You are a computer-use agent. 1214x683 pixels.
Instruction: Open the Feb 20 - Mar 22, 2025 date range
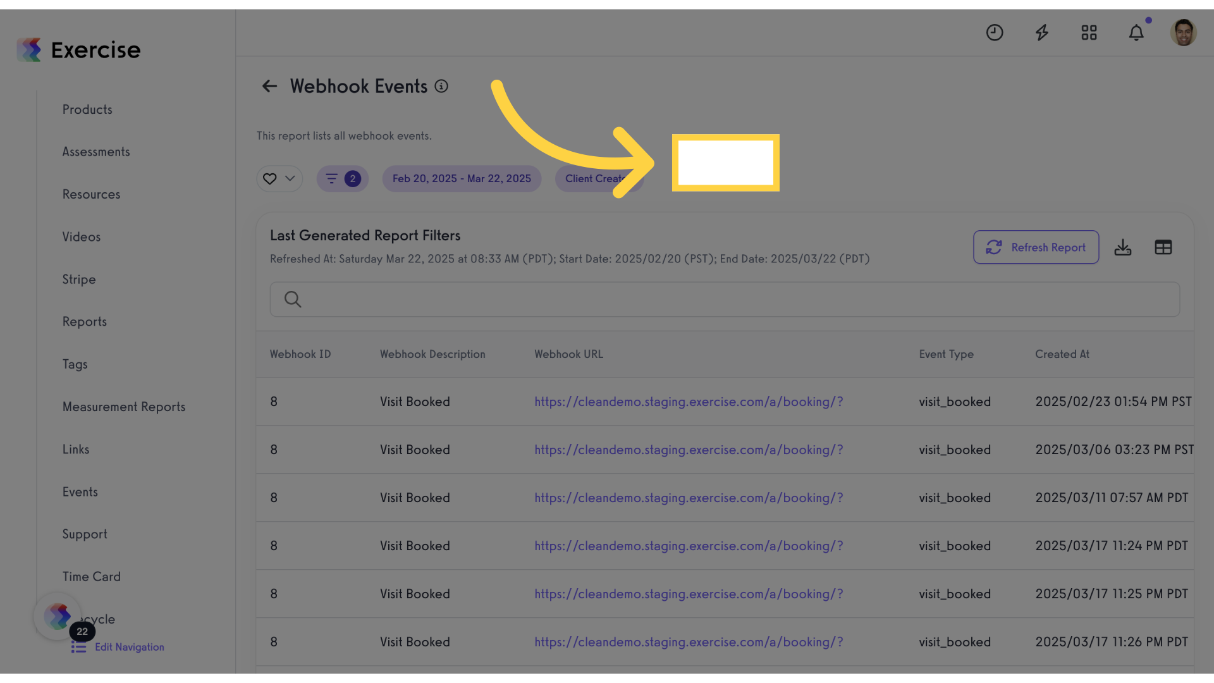462,179
